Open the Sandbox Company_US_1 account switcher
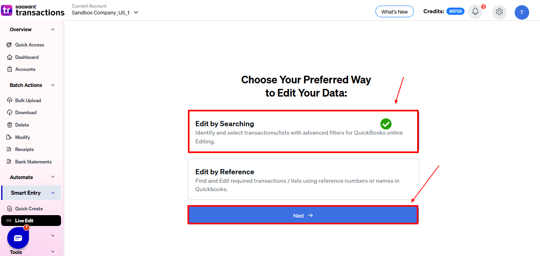 pyautogui.click(x=104, y=12)
